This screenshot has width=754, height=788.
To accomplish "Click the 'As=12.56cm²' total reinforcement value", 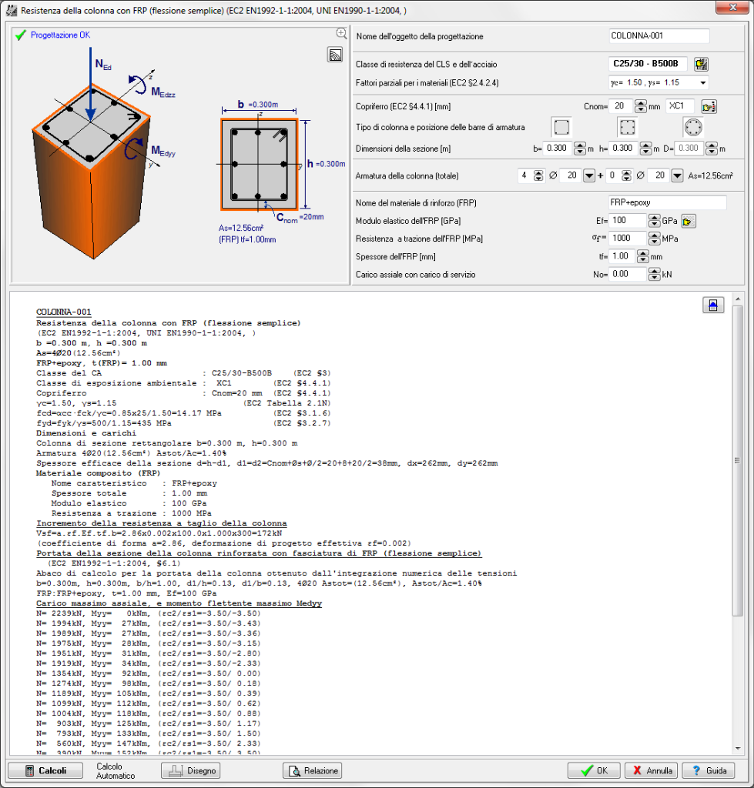I will tap(711, 176).
